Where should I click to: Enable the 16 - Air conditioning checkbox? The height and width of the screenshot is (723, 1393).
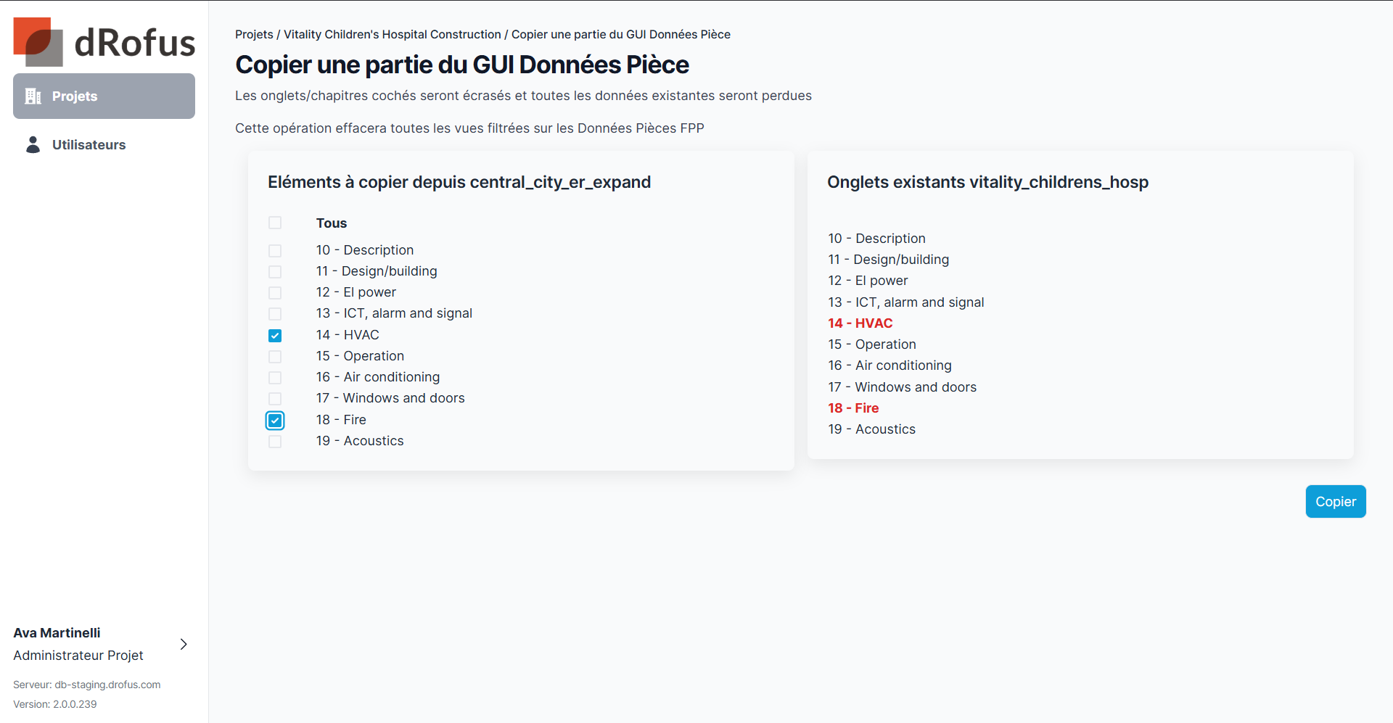point(275,378)
